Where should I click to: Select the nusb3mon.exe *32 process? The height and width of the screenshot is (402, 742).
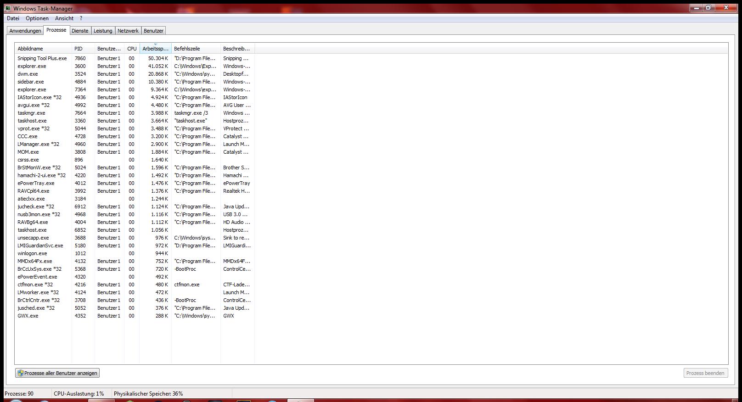135,214
